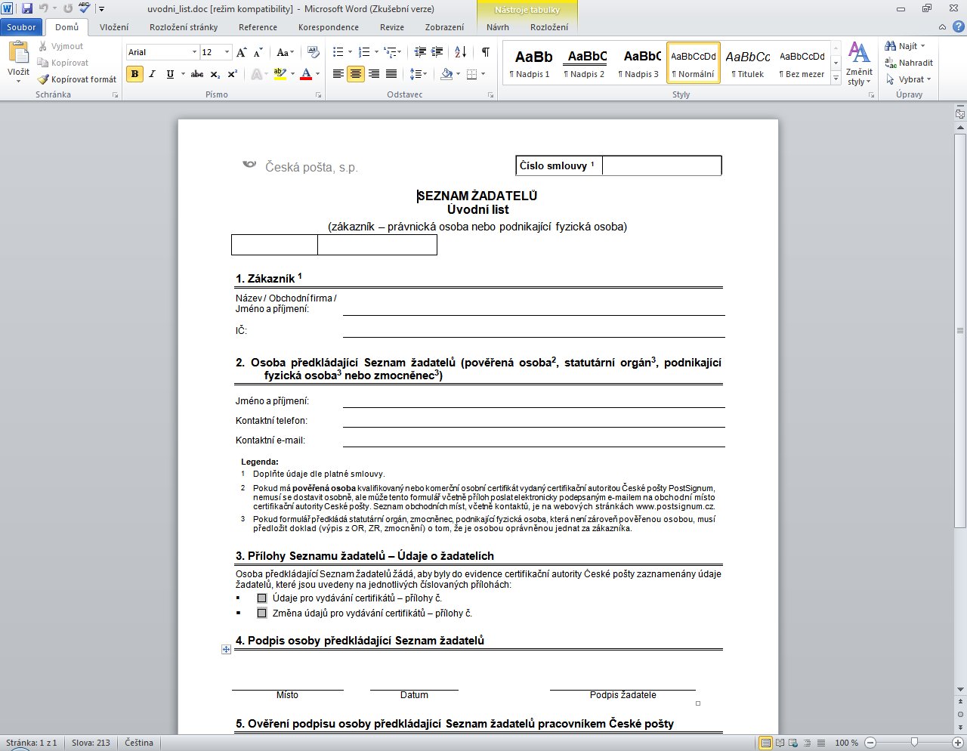
Task: Click the multilevel list icon
Action: point(390,52)
